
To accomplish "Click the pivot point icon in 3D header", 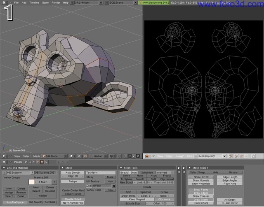I will pyautogui.click(x=79, y=156).
